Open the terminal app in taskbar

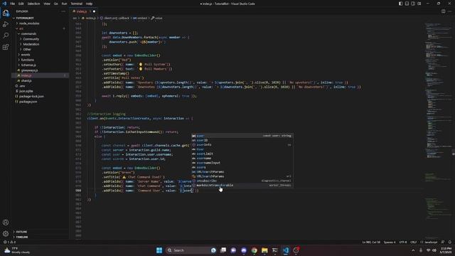[x=275, y=250]
